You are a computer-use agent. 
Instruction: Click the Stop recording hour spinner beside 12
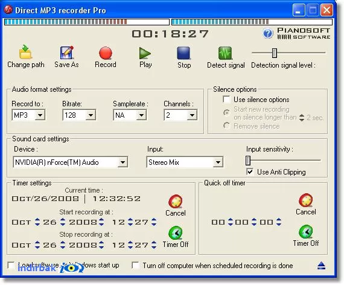tap(130, 245)
